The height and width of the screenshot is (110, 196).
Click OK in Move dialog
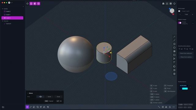(x=59, y=101)
